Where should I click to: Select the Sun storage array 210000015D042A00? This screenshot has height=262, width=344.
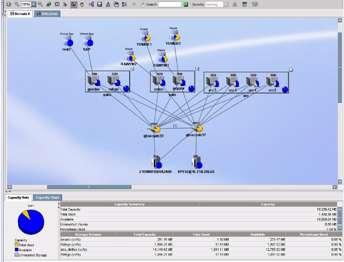[x=156, y=163]
